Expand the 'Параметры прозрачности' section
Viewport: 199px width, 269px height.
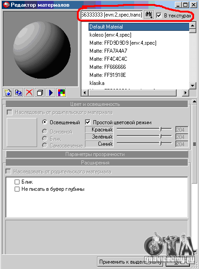(x=97, y=154)
